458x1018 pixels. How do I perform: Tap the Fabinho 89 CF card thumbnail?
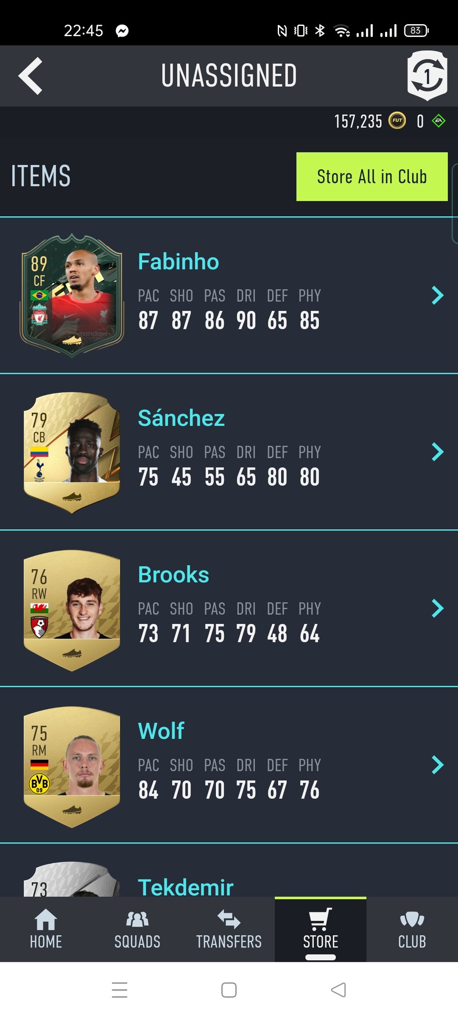72,295
